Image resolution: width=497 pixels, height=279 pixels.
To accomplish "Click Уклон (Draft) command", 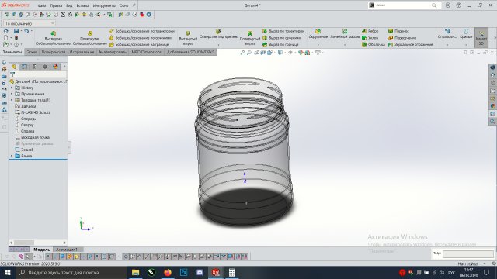I will coord(370,38).
